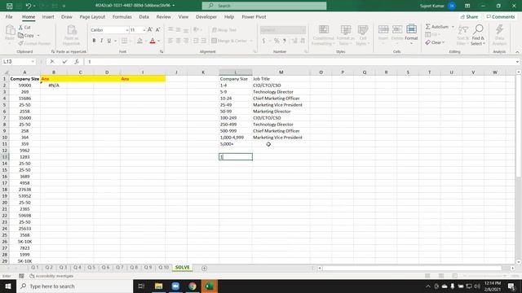Switch to the Page Layout tab
522x293 pixels.
92,16
